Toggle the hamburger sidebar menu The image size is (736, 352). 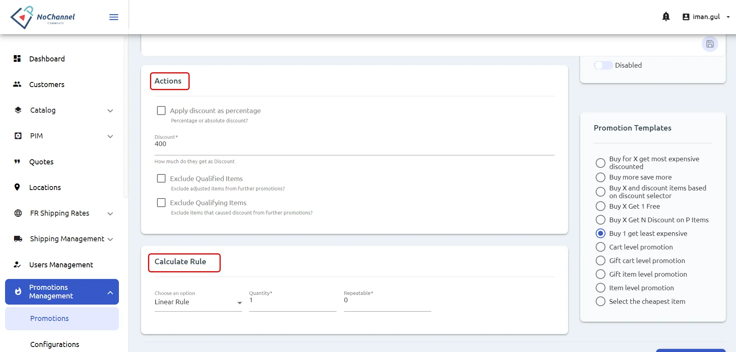pos(114,17)
